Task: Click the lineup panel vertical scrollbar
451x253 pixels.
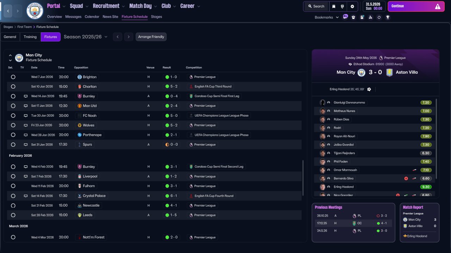Action: (x=436, y=139)
